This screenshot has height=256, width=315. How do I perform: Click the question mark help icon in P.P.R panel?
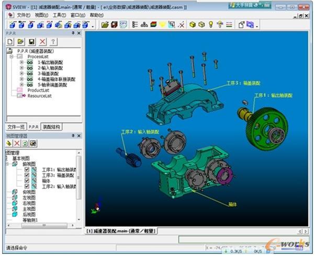(53, 41)
